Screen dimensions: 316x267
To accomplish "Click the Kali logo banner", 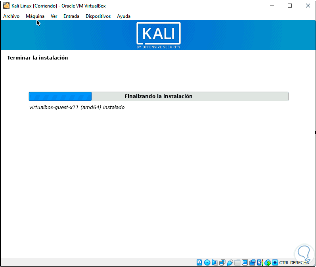I will click(159, 35).
